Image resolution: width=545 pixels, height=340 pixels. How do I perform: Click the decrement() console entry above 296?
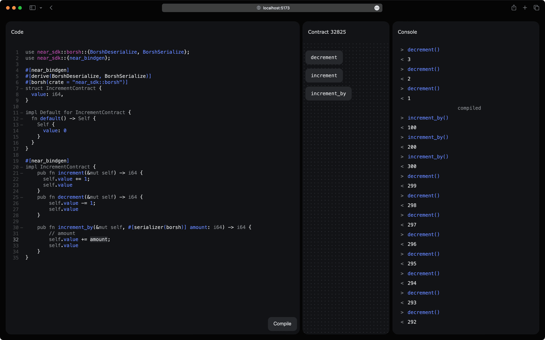424,235
